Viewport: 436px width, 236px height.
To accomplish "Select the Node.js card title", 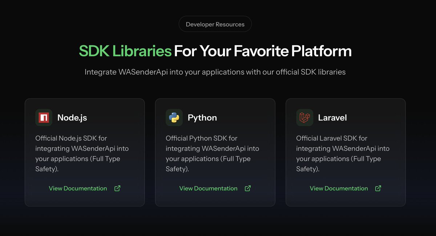I will (72, 117).
